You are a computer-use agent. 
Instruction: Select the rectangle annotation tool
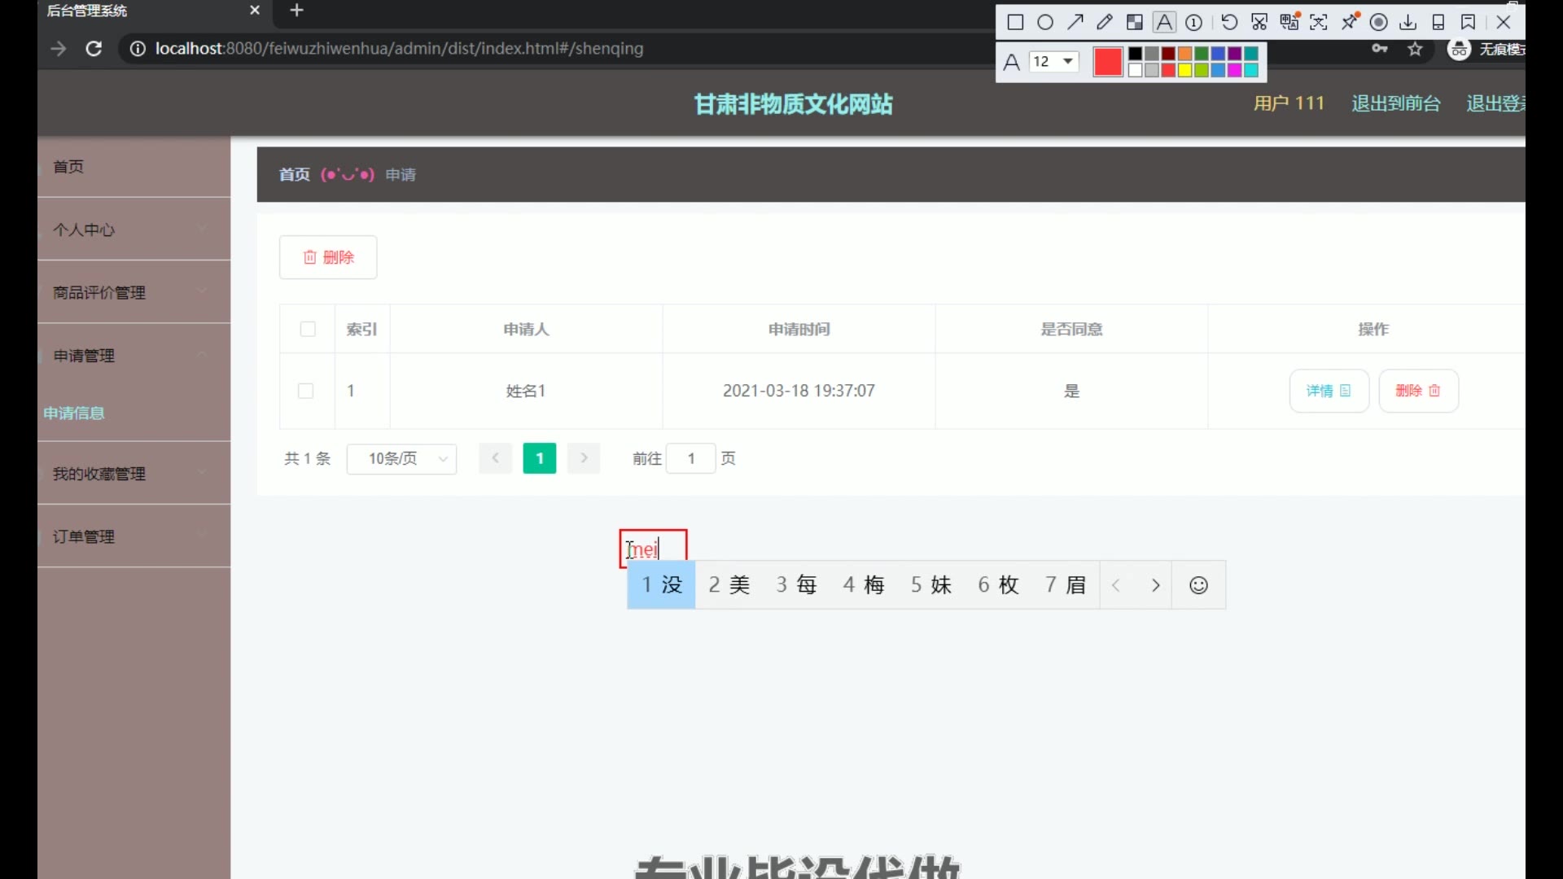click(x=1015, y=23)
